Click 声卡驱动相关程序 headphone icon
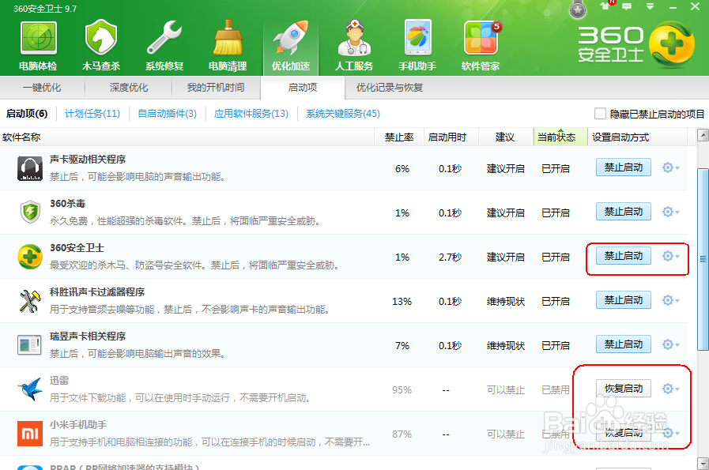This screenshot has height=470, width=709. 30,168
